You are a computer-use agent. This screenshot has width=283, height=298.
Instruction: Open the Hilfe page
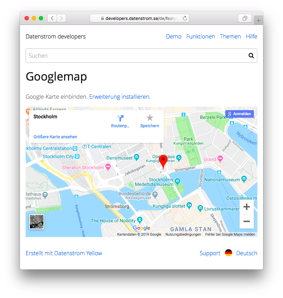(x=251, y=36)
